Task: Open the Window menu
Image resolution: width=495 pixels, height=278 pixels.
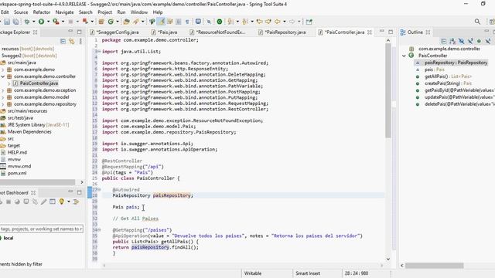Action: tap(139, 12)
